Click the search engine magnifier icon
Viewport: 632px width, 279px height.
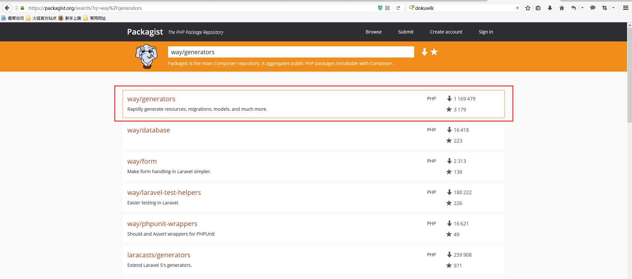click(411, 8)
